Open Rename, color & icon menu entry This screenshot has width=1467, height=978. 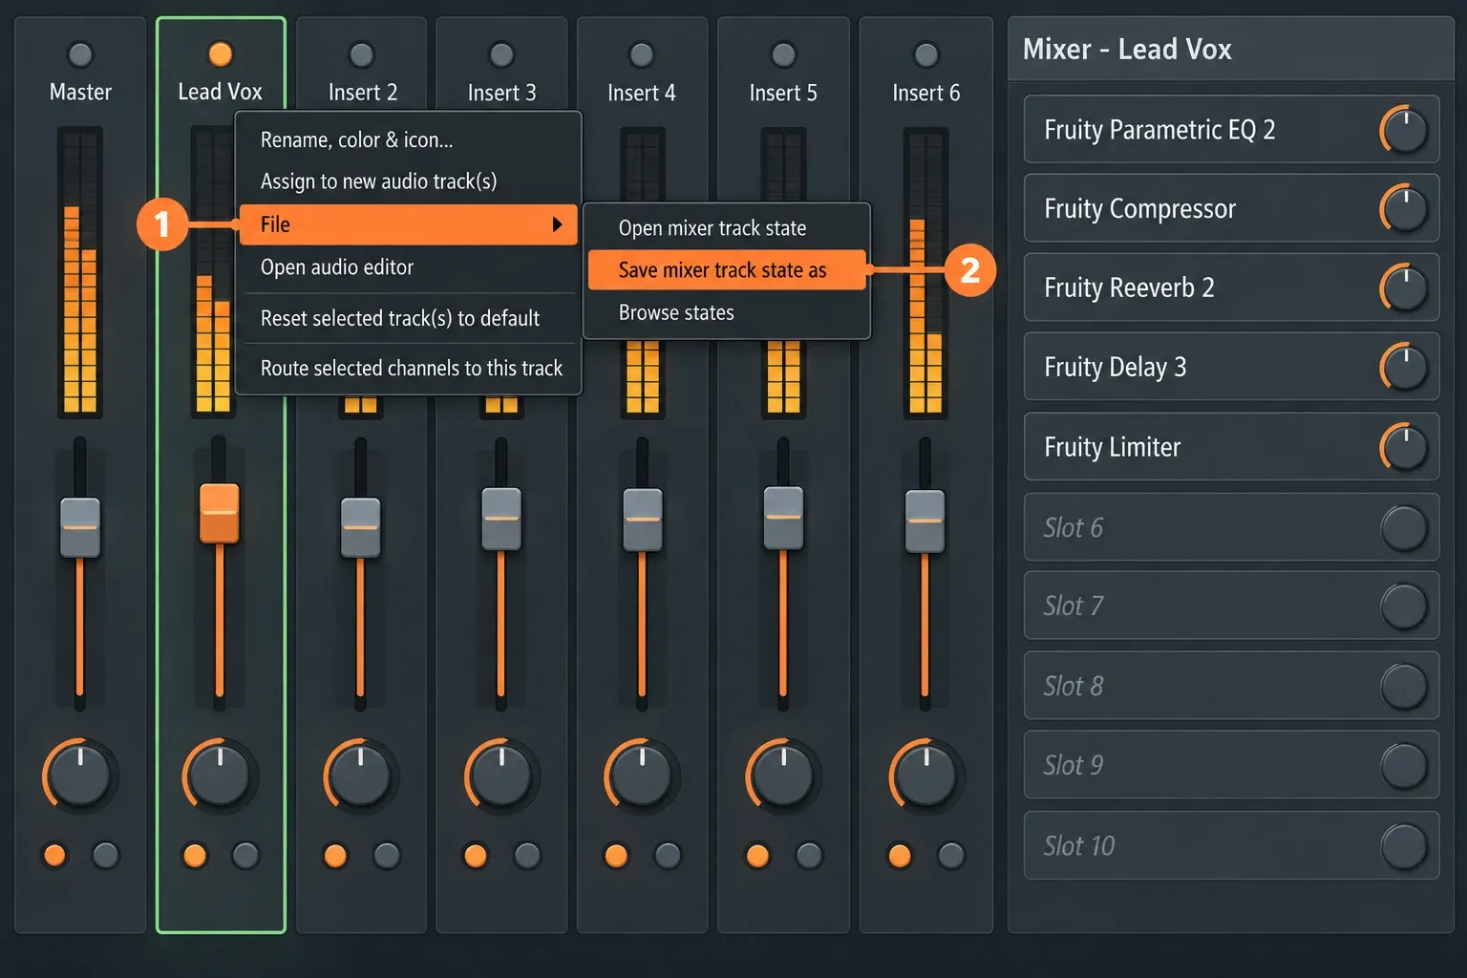(x=408, y=140)
